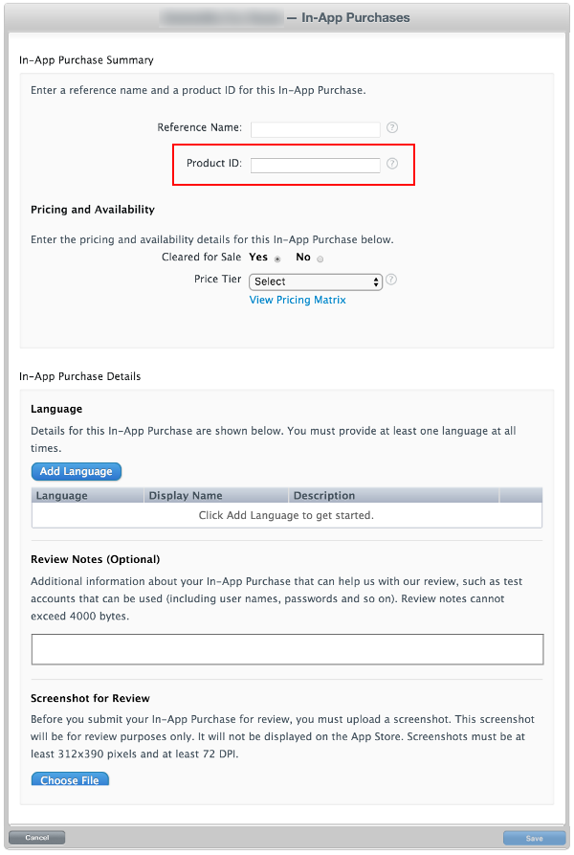
Task: Focus the Review Notes text area
Action: coord(287,649)
